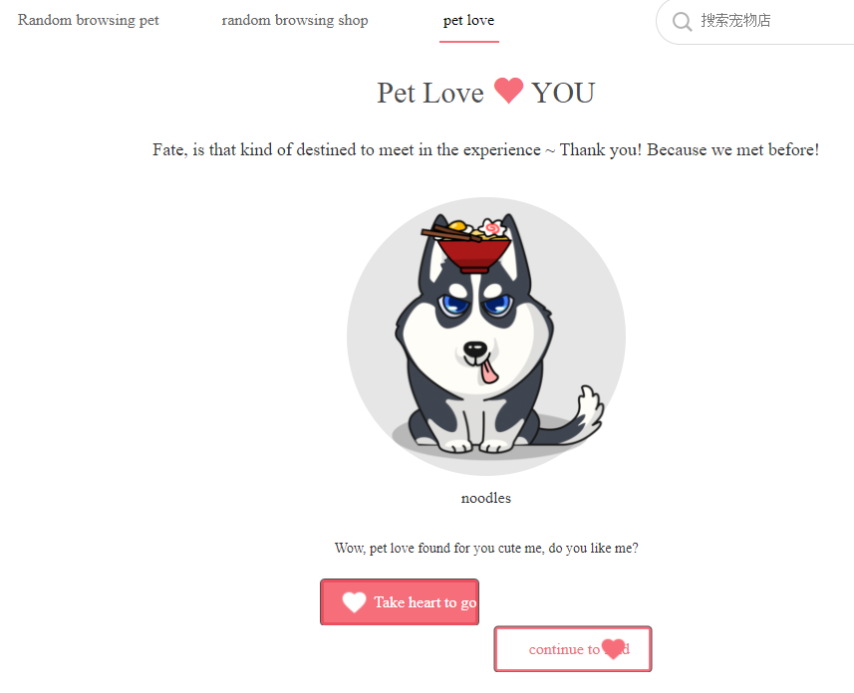854x693 pixels.
Task: Click the Fate destined to meet subtitle
Action: pos(486,149)
